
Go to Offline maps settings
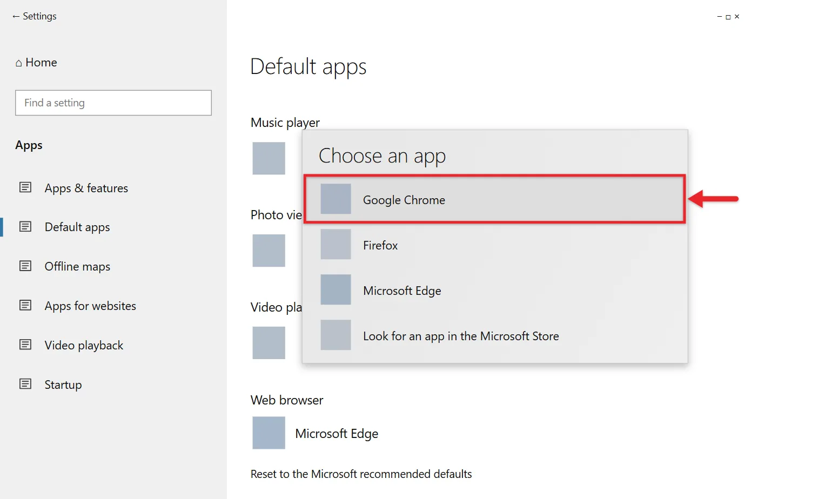click(x=77, y=266)
